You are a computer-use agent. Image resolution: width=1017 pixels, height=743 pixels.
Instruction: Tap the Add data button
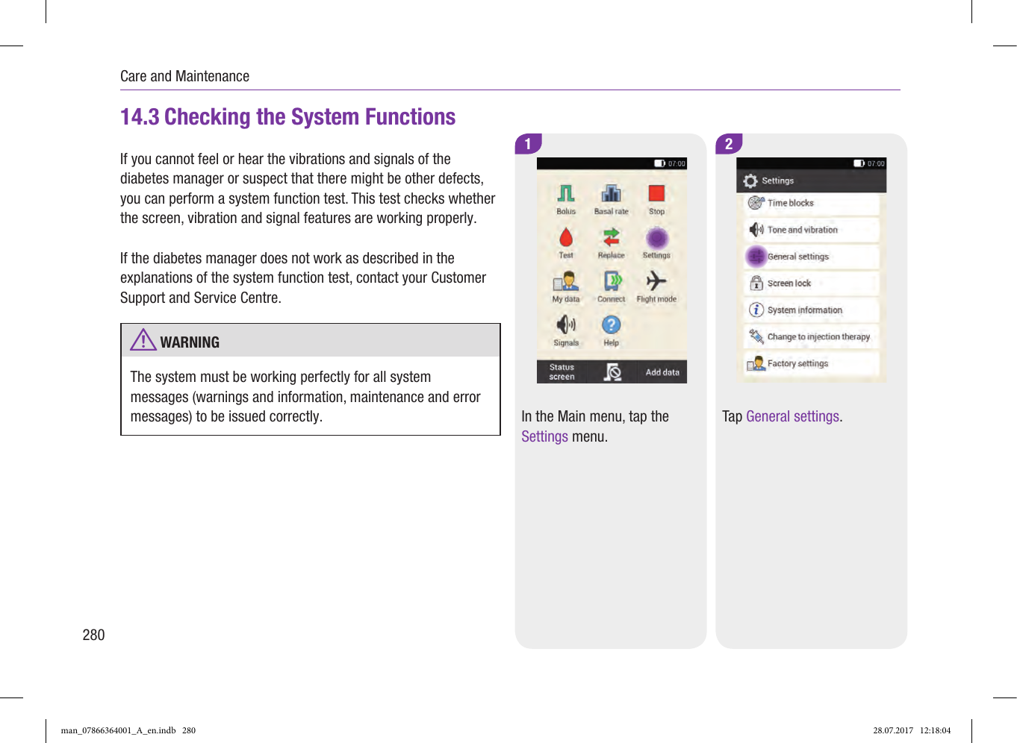point(662,371)
